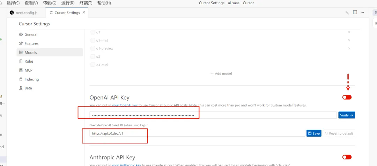Screen dimensions: 377x166
Task: Click the OpenAI API key input field
Action: 213,115
